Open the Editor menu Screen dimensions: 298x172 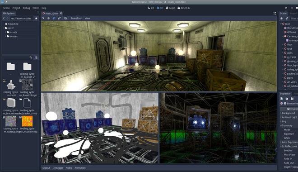pos(36,8)
